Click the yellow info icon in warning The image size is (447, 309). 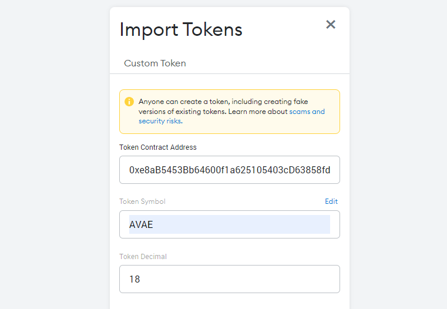tap(129, 102)
